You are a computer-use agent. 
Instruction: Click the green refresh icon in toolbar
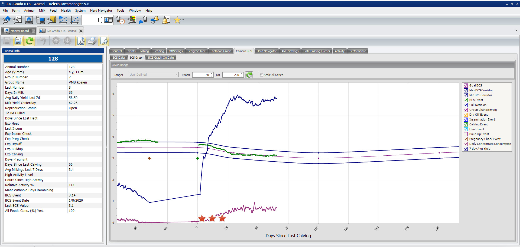(30, 41)
